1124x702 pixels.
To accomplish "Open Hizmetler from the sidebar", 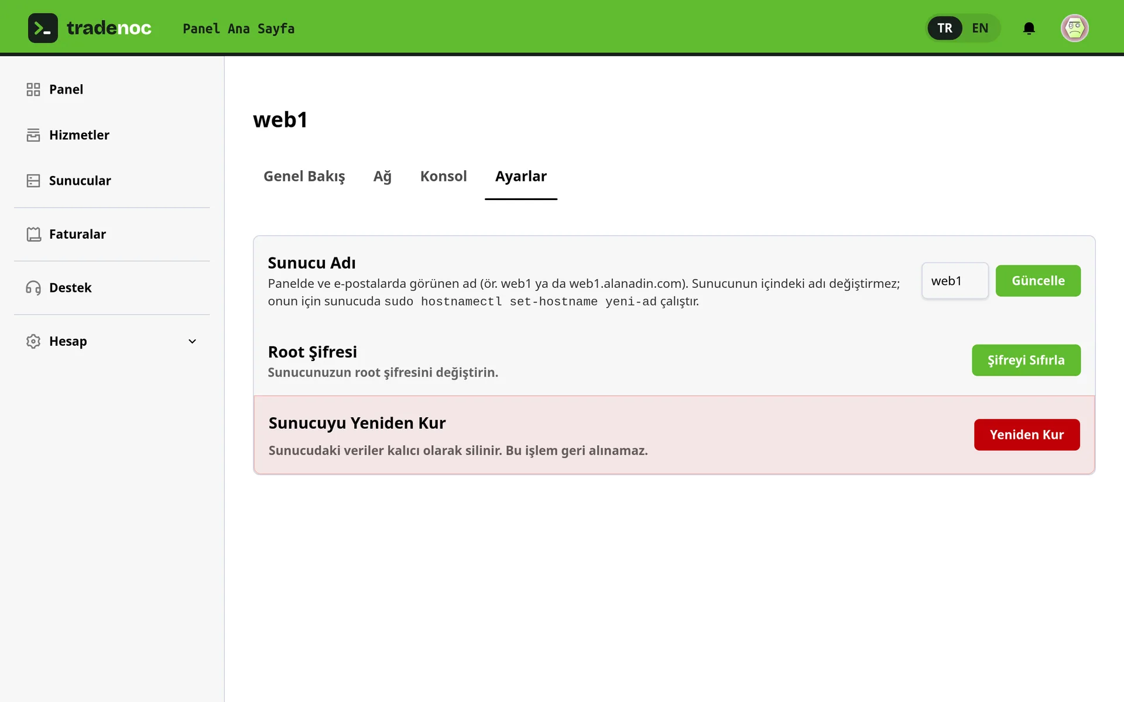I will 79,135.
